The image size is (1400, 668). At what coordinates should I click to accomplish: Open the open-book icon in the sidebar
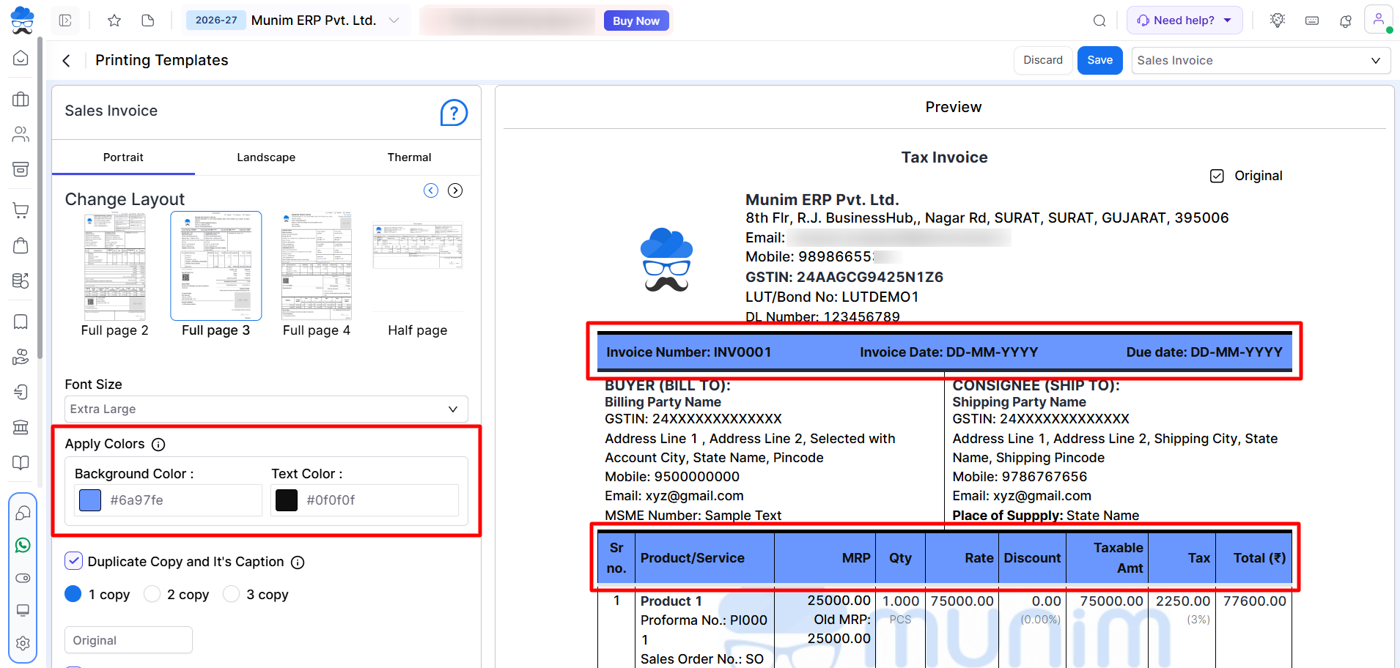tap(21, 462)
